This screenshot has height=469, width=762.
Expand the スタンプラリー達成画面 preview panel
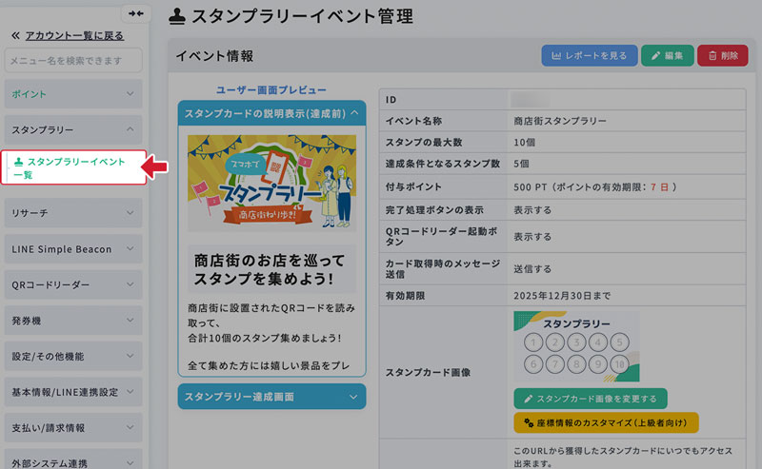tap(271, 396)
